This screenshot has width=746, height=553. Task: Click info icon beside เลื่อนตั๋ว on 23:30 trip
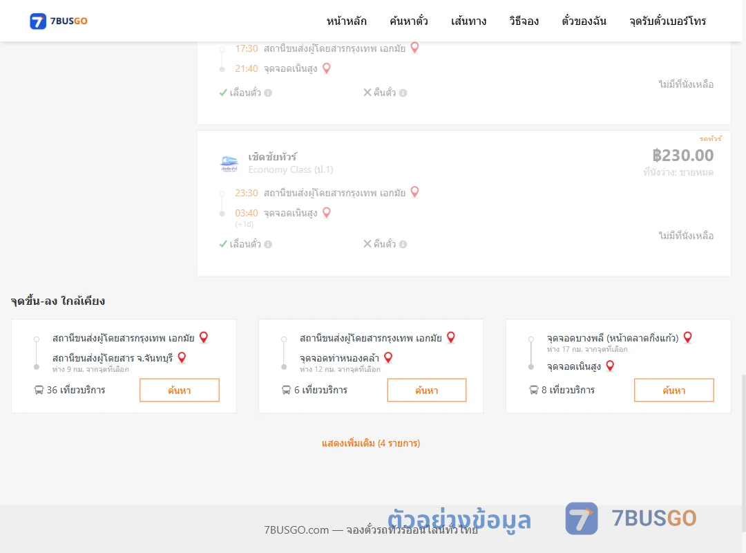click(x=268, y=244)
